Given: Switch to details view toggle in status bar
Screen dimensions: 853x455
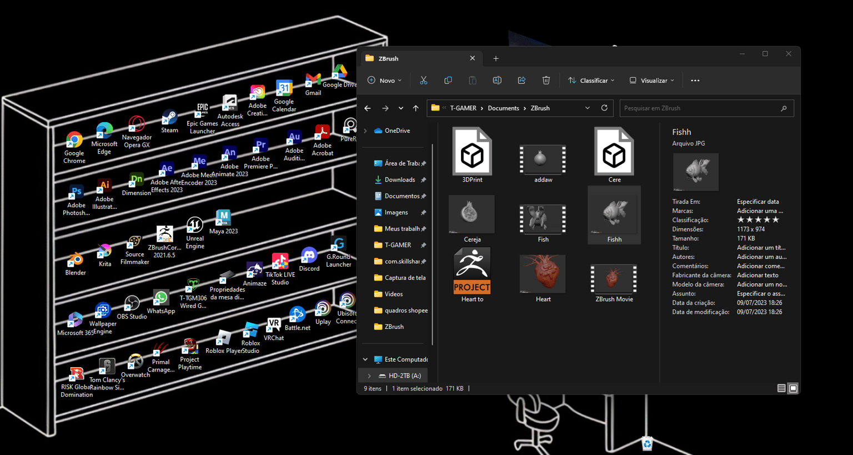Looking at the screenshot, I should tap(781, 388).
